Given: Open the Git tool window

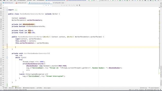Looking at the screenshot, I should [11, 88].
